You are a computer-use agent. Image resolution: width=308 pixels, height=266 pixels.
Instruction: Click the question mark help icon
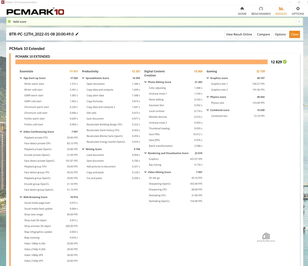[299, 22]
